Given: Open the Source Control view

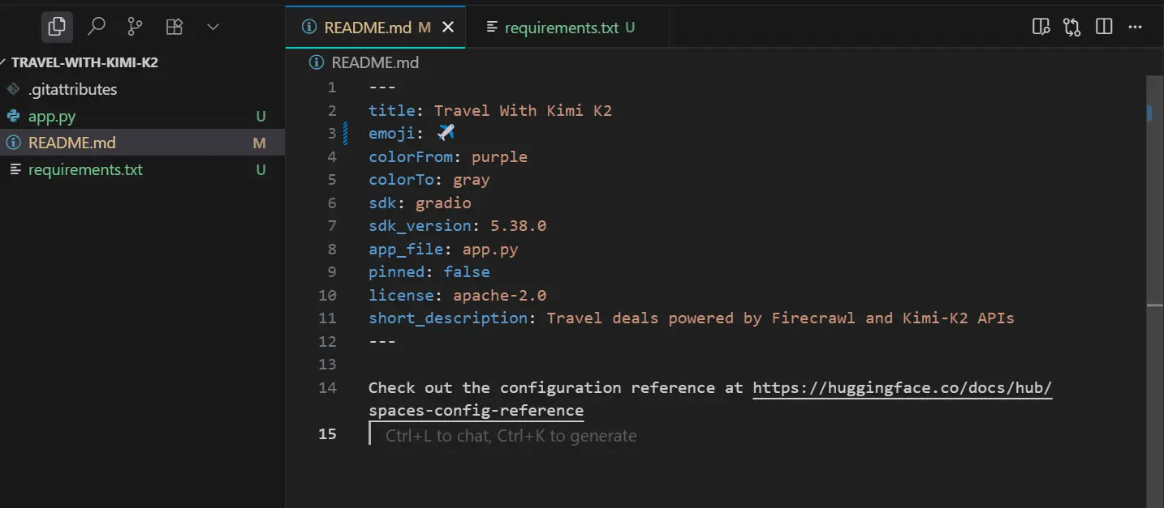Looking at the screenshot, I should click(135, 26).
